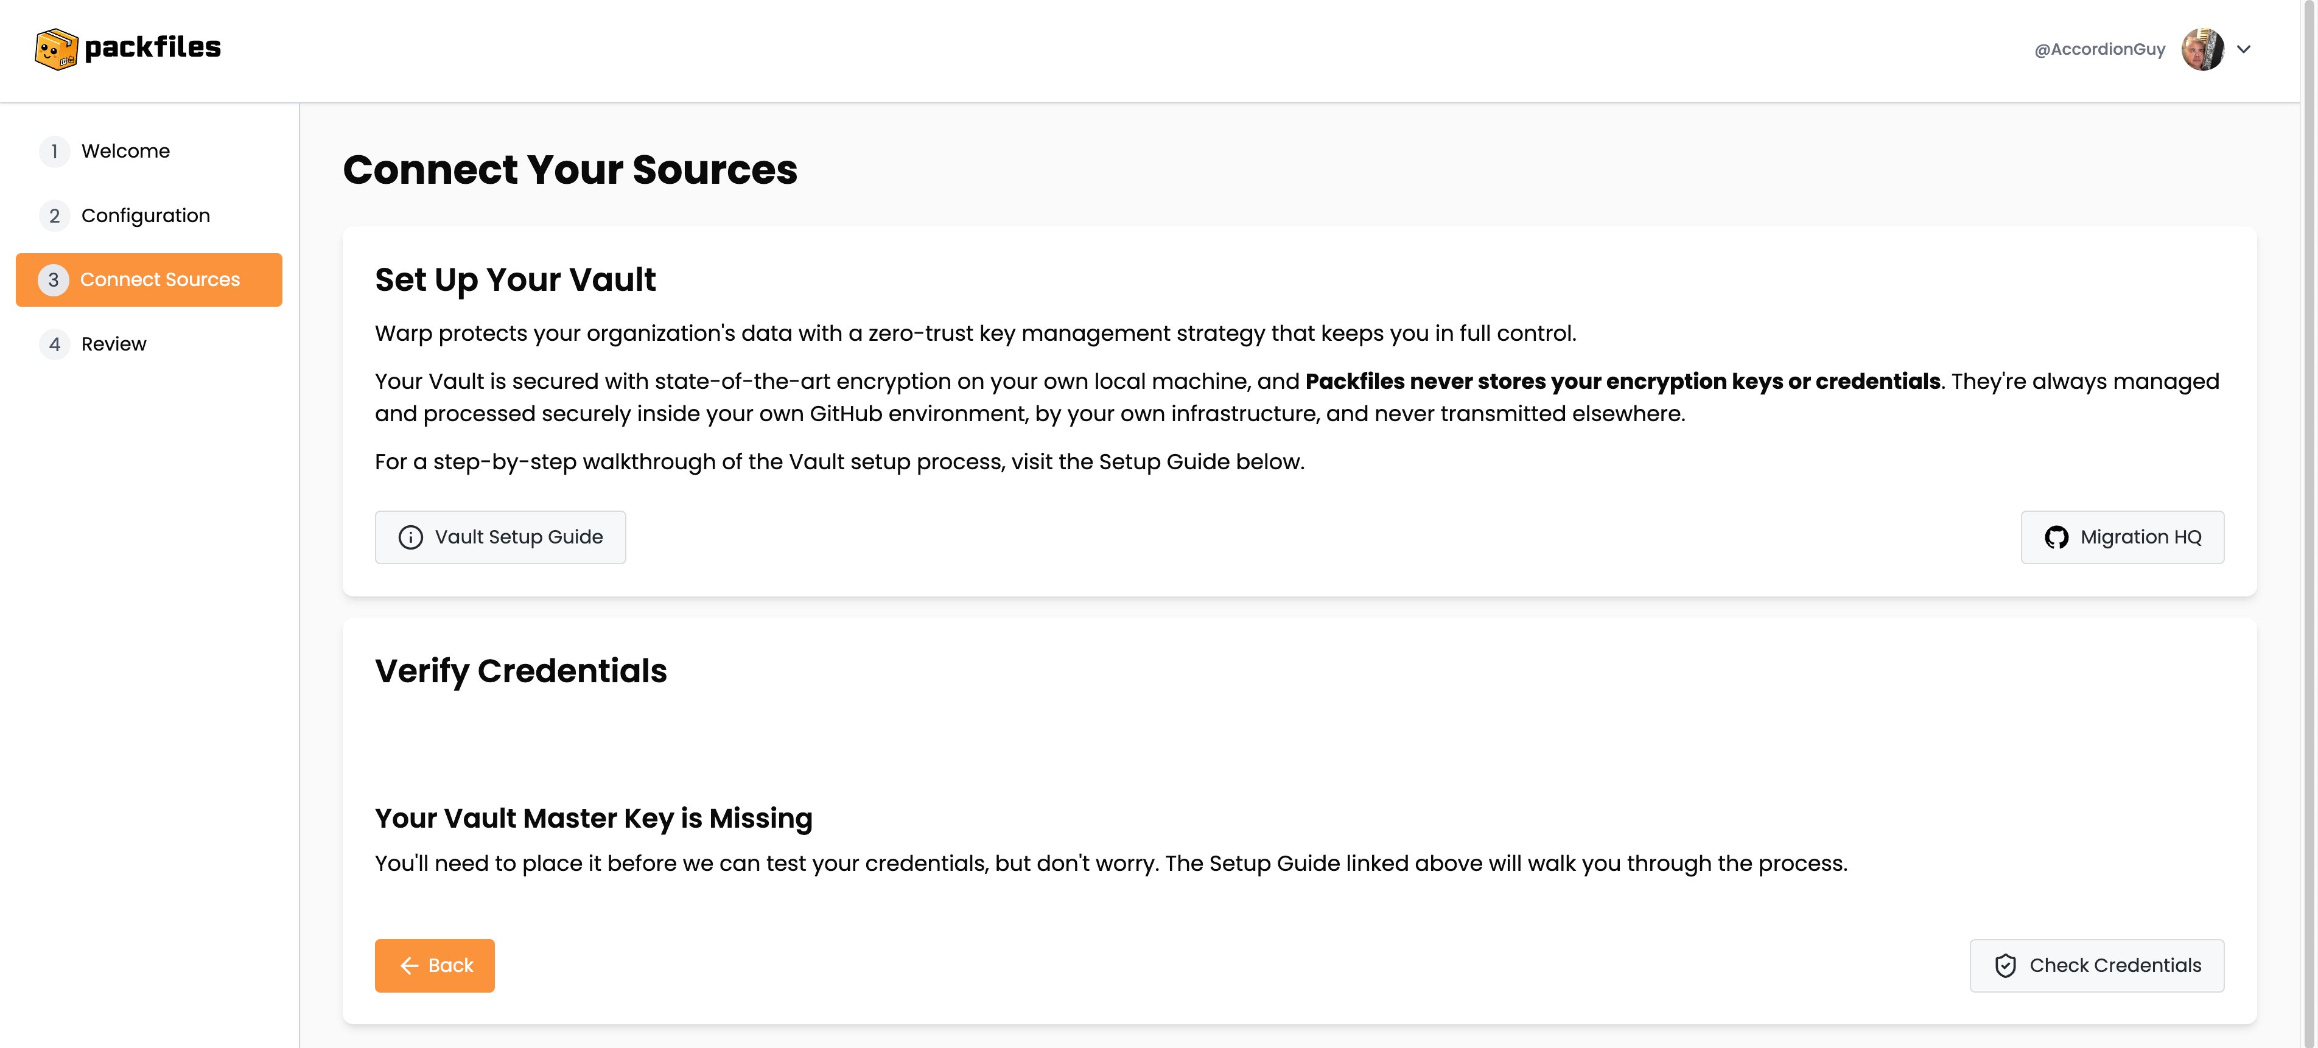Click the packfiles wordmark text
Viewport: 2318px width, 1048px height.
[152, 47]
